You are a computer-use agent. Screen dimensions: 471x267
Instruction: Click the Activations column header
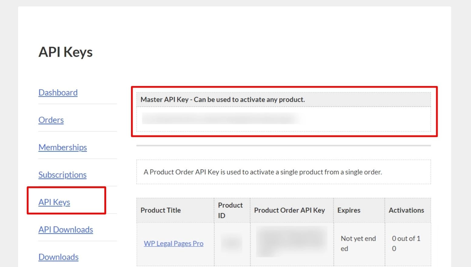coord(406,210)
